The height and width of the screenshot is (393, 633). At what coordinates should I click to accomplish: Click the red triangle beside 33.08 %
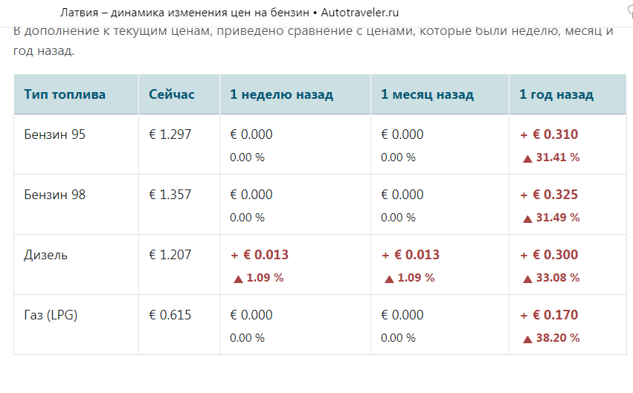click(527, 279)
